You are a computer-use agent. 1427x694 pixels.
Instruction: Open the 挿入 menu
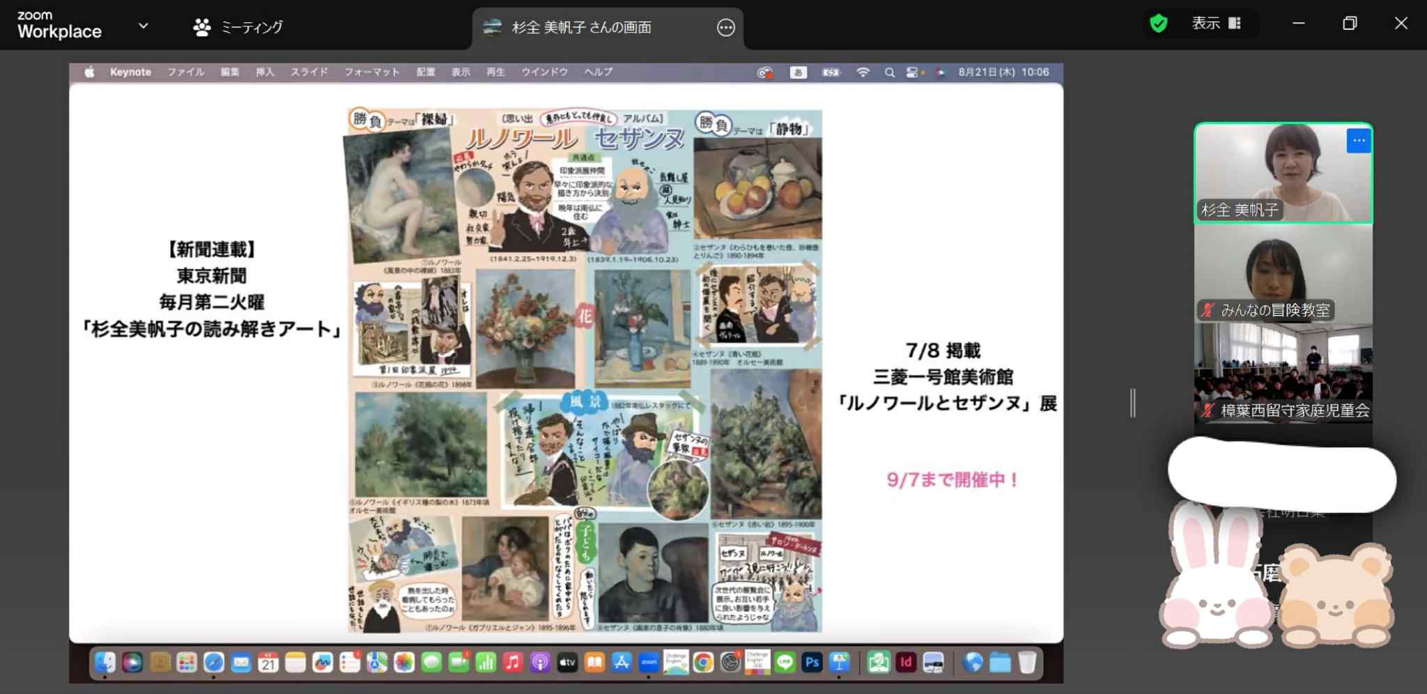(x=265, y=72)
